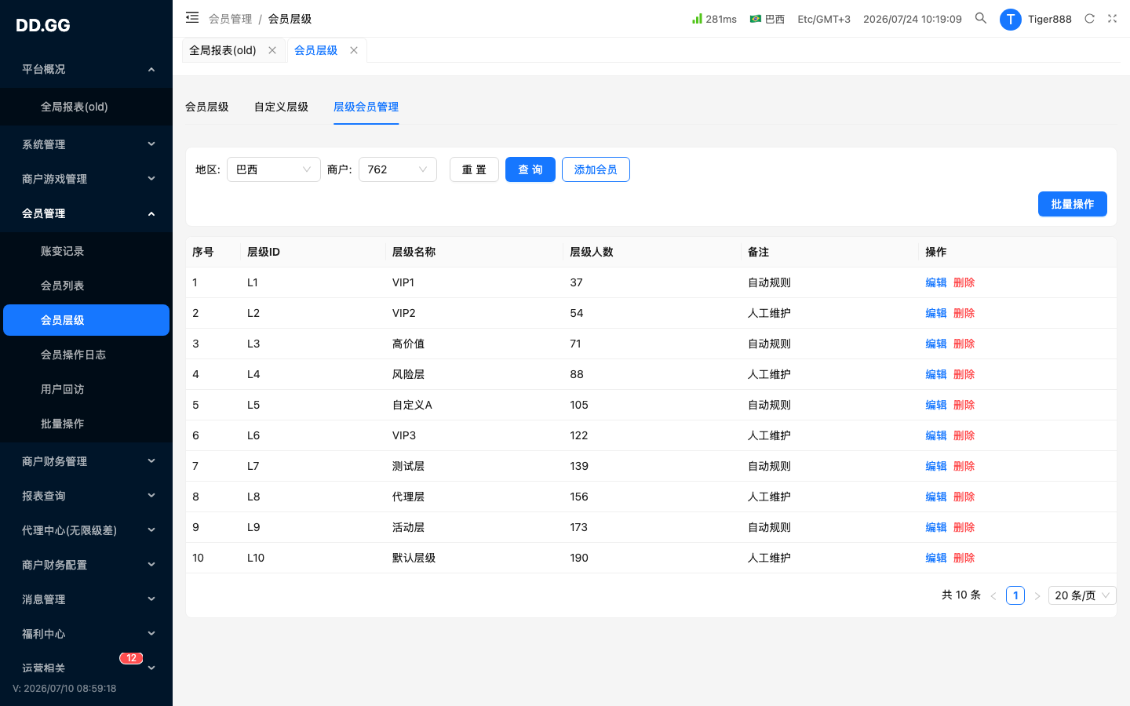Switch to the 全局报表(old) page tab
The height and width of the screenshot is (706, 1130).
pyautogui.click(x=223, y=50)
